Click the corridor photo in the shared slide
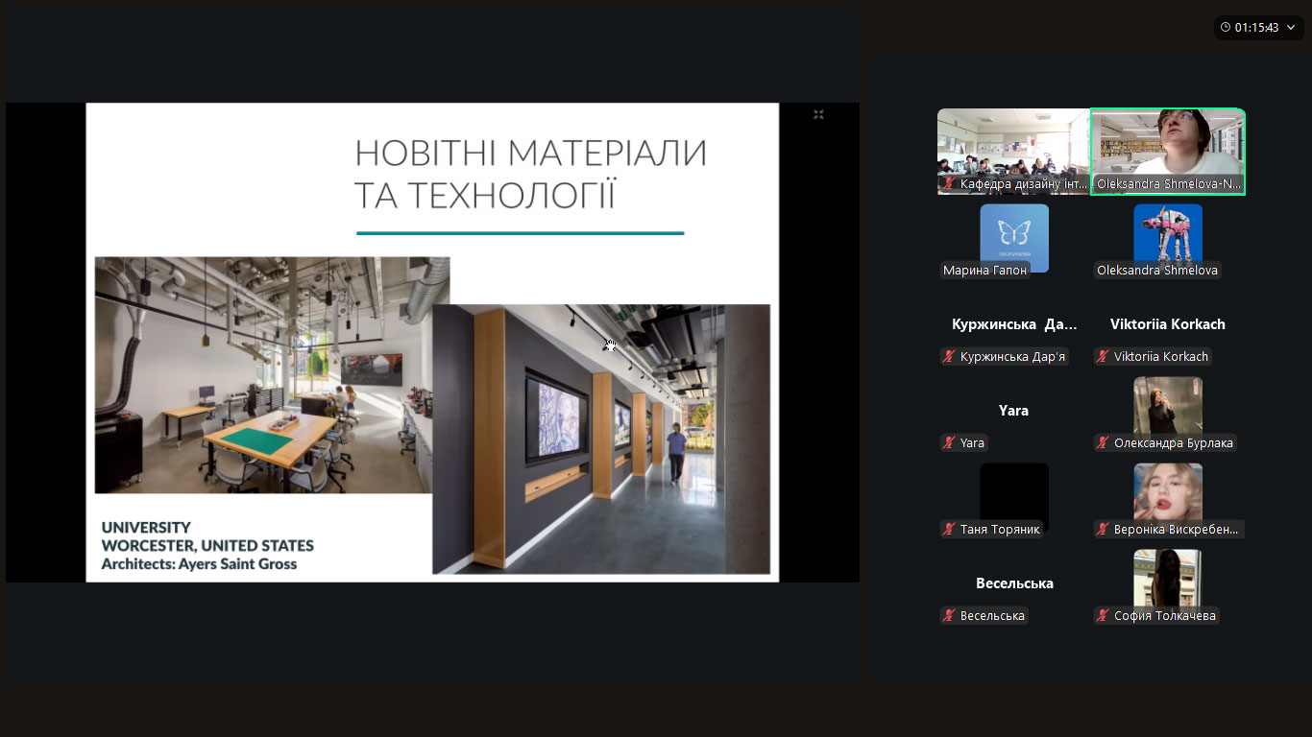The width and height of the screenshot is (1312, 737). 600,440
